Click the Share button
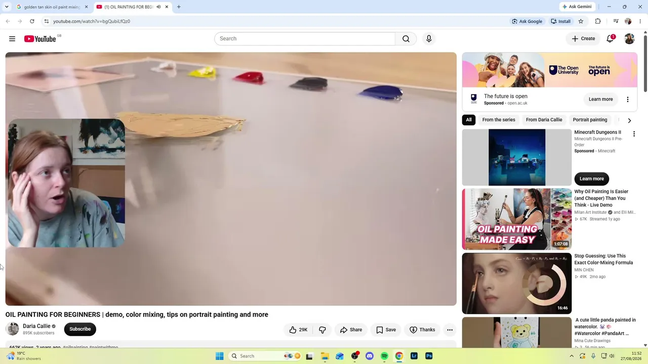 pos(351,330)
